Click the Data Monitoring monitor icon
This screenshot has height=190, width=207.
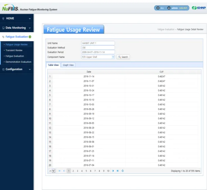3,28
